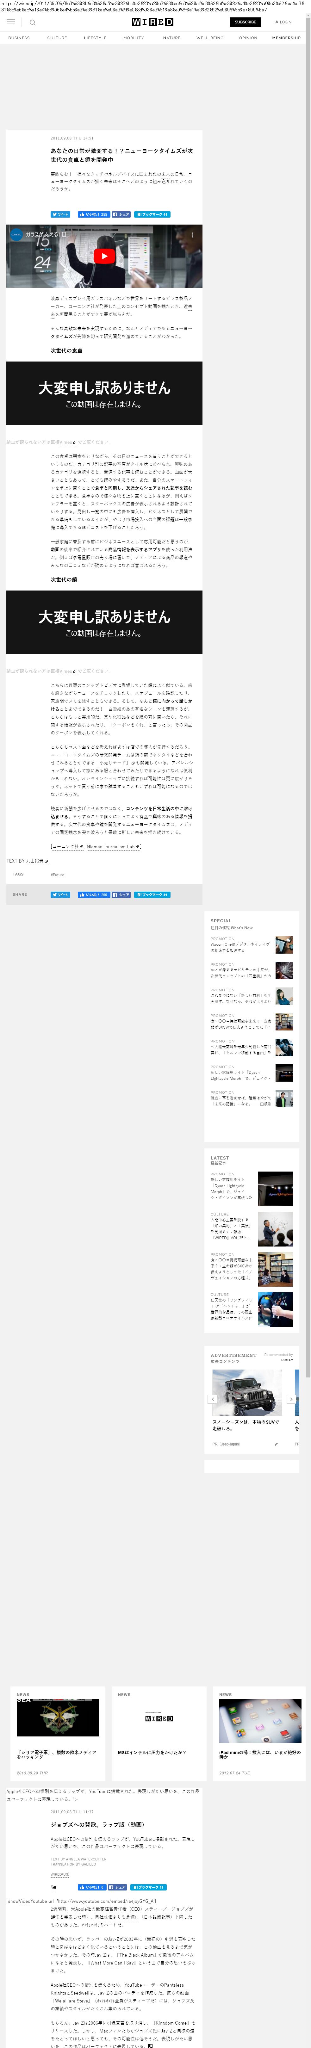Click the black SUBSCRIBE button
This screenshot has height=2048, width=311.
[245, 22]
